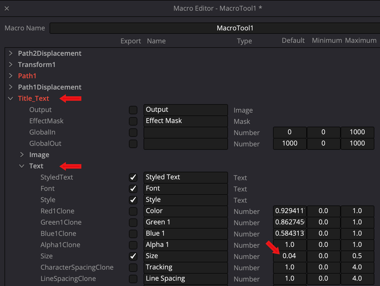Screen dimensions: 380x286
Task: Disable export for the Font row
Action: [133, 189]
